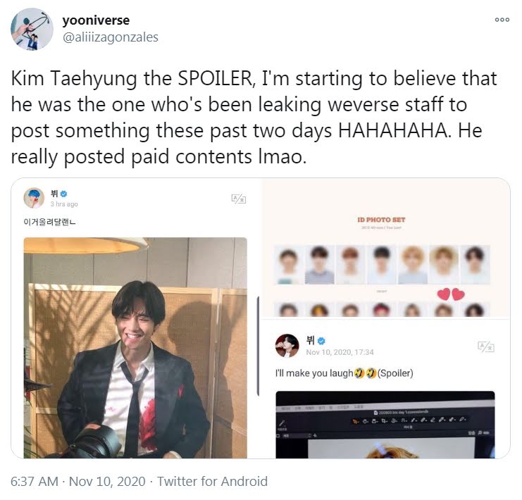Click the Nov 10, 2020, 17:34 timestamp

tap(340, 352)
